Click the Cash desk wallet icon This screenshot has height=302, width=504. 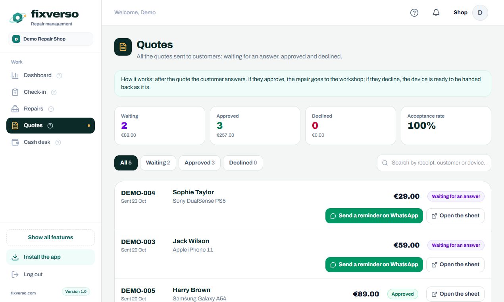tap(15, 142)
